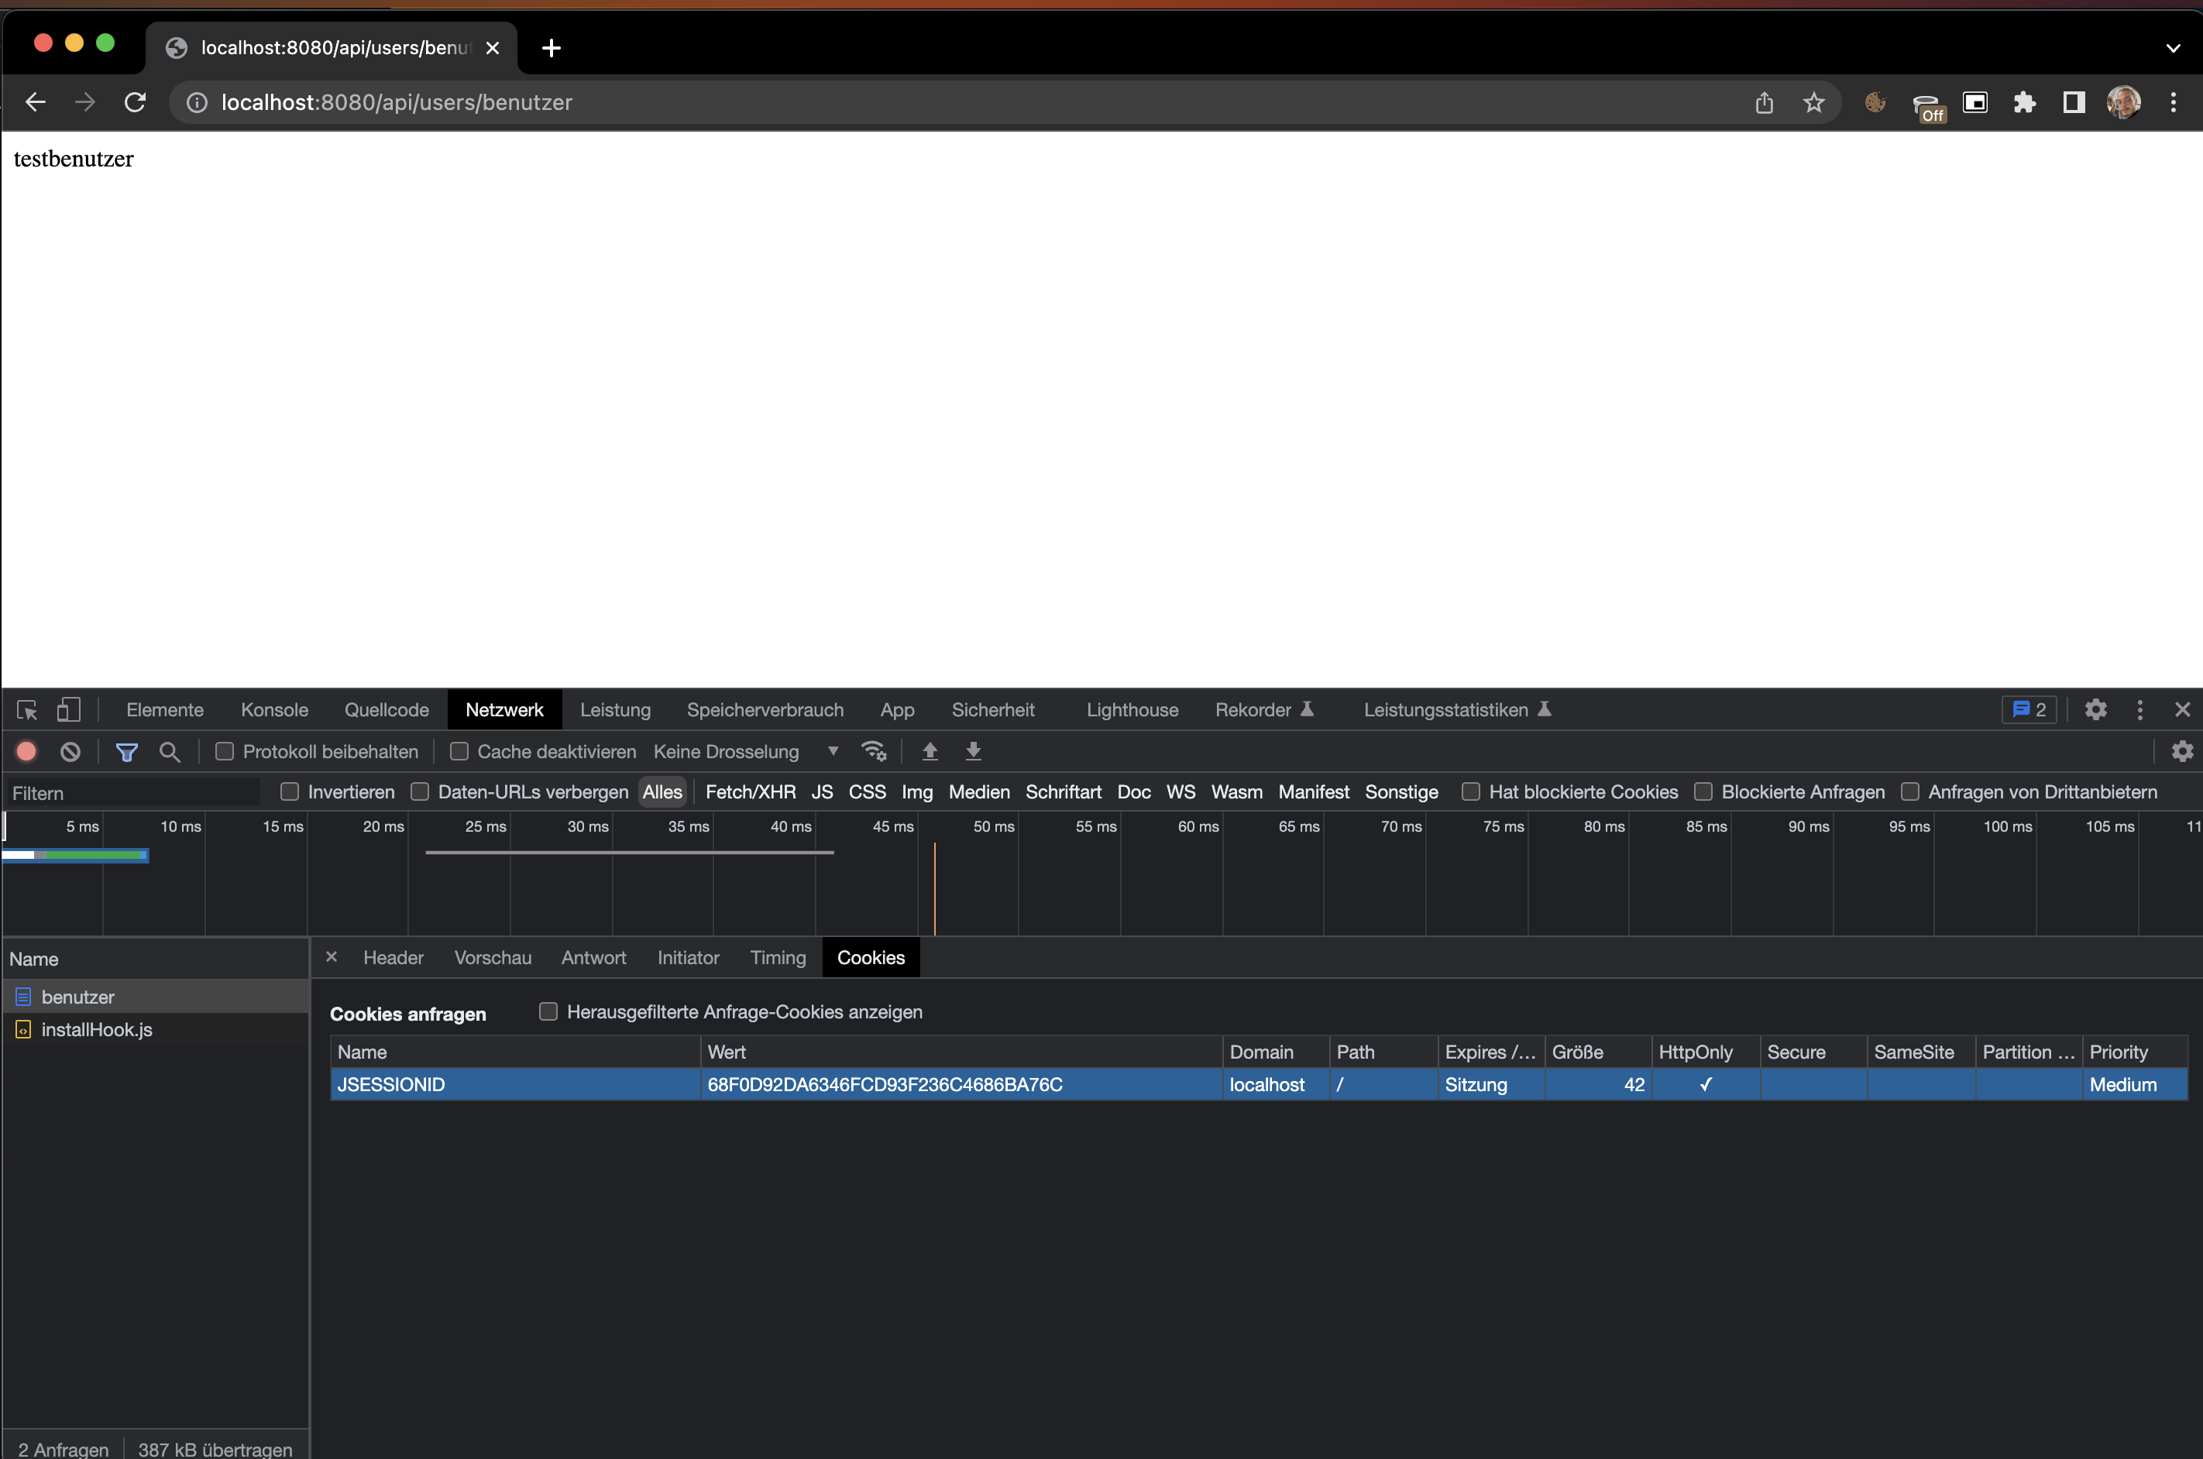Check Herausgefilterte Anfrage-Cookies anzeigen
This screenshot has height=1459, width=2203.
548,1011
